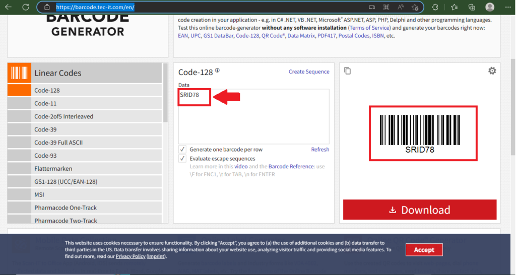Toggle "Generate one barcode per row" checkbox
Screen dimensions: 516x275
182,150
